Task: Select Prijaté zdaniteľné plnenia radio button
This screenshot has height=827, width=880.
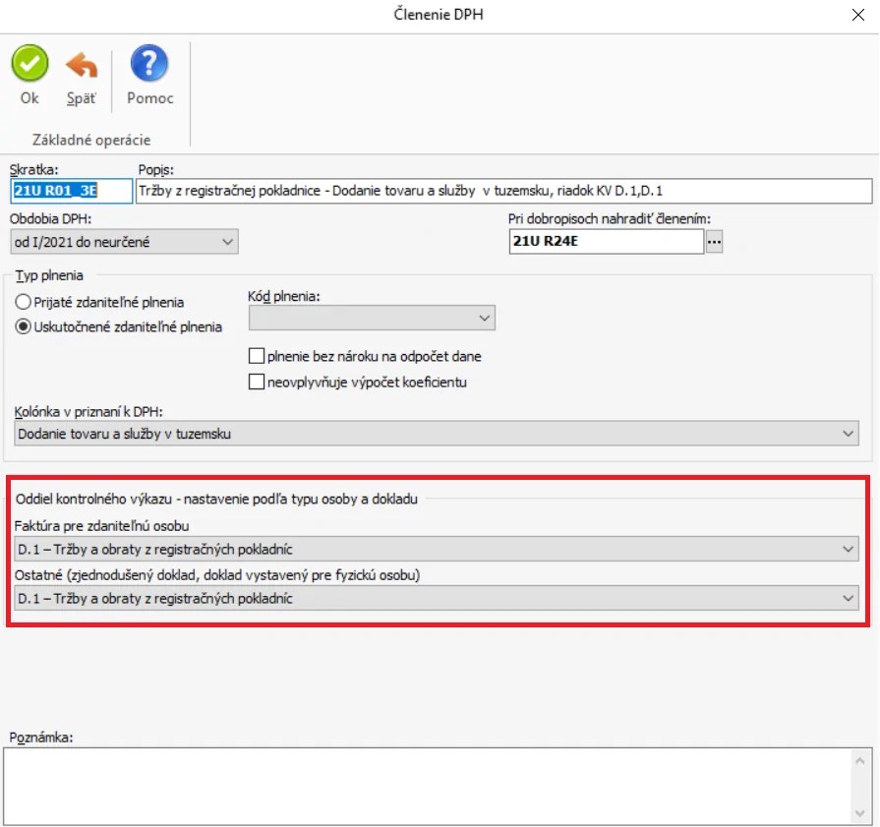Action: coord(23,302)
